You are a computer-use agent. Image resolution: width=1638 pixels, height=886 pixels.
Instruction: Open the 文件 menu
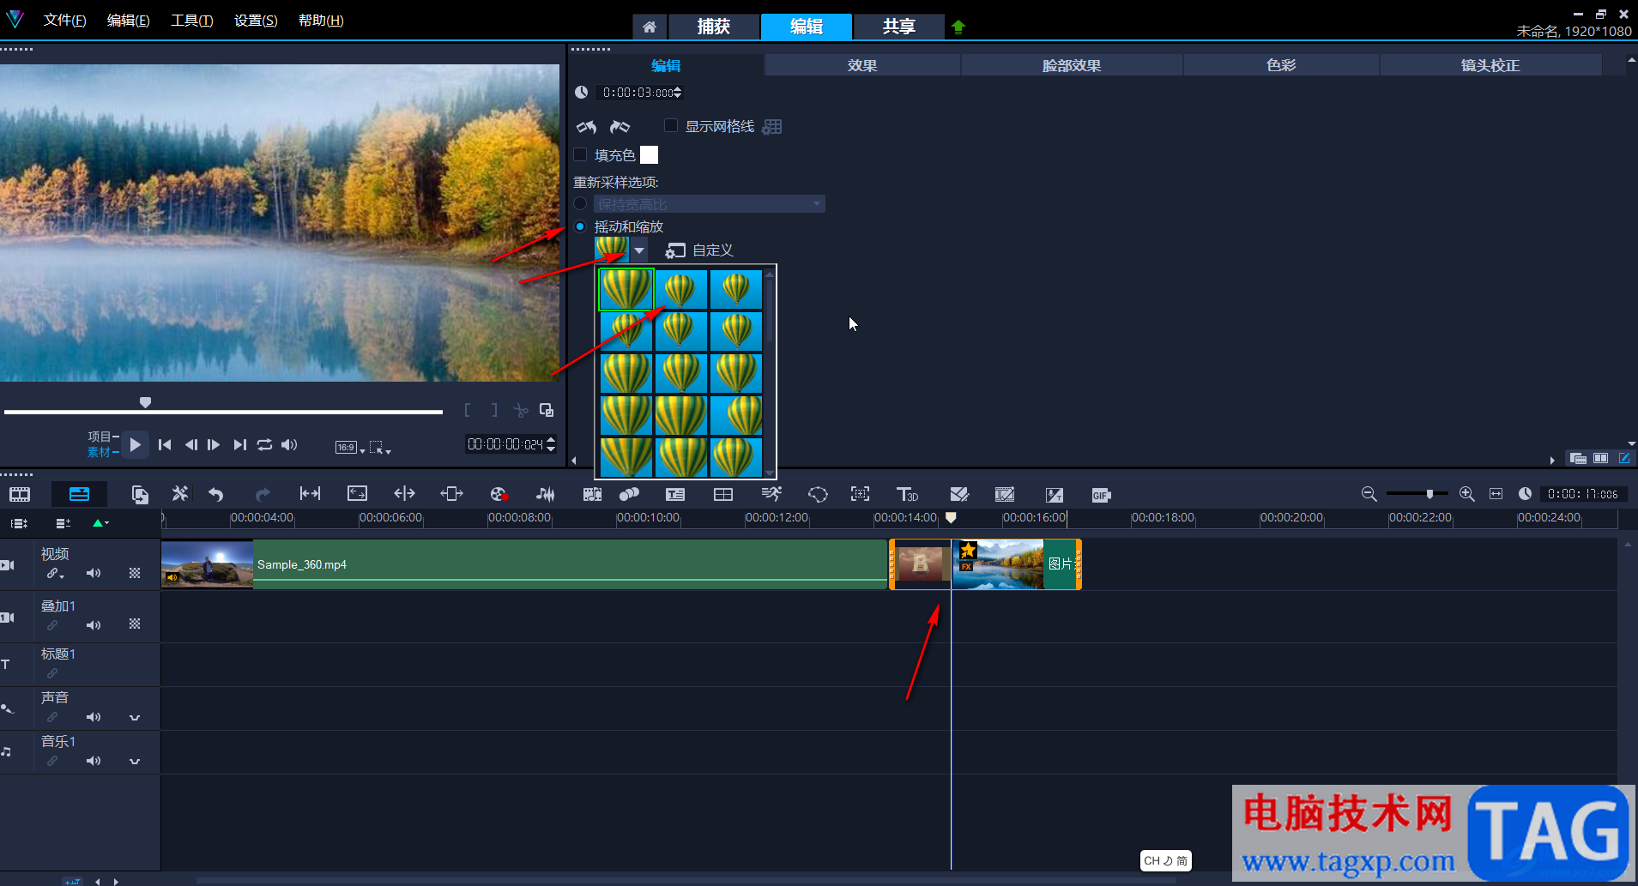pos(64,20)
